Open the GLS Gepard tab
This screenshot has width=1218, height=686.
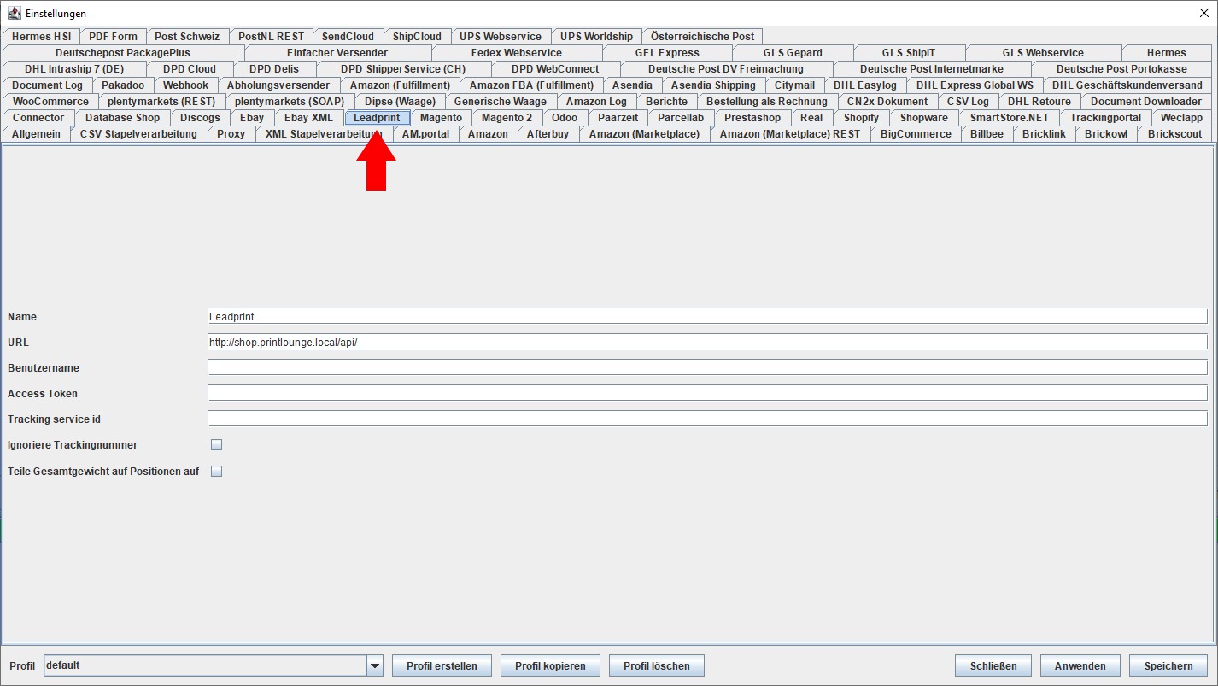pos(793,53)
